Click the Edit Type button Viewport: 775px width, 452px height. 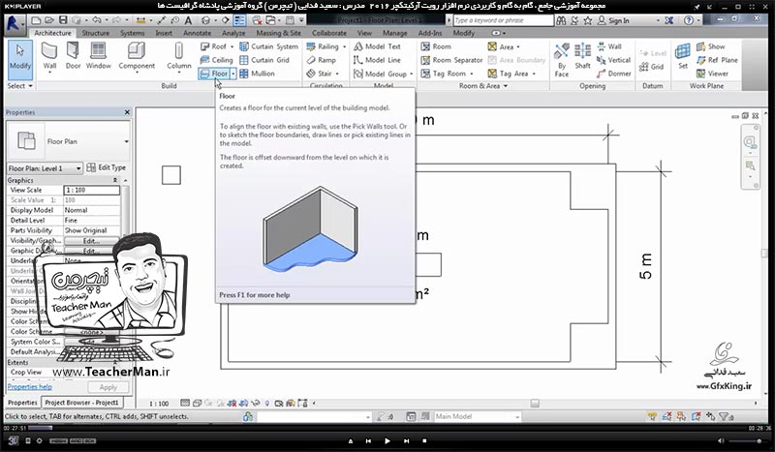click(x=107, y=168)
